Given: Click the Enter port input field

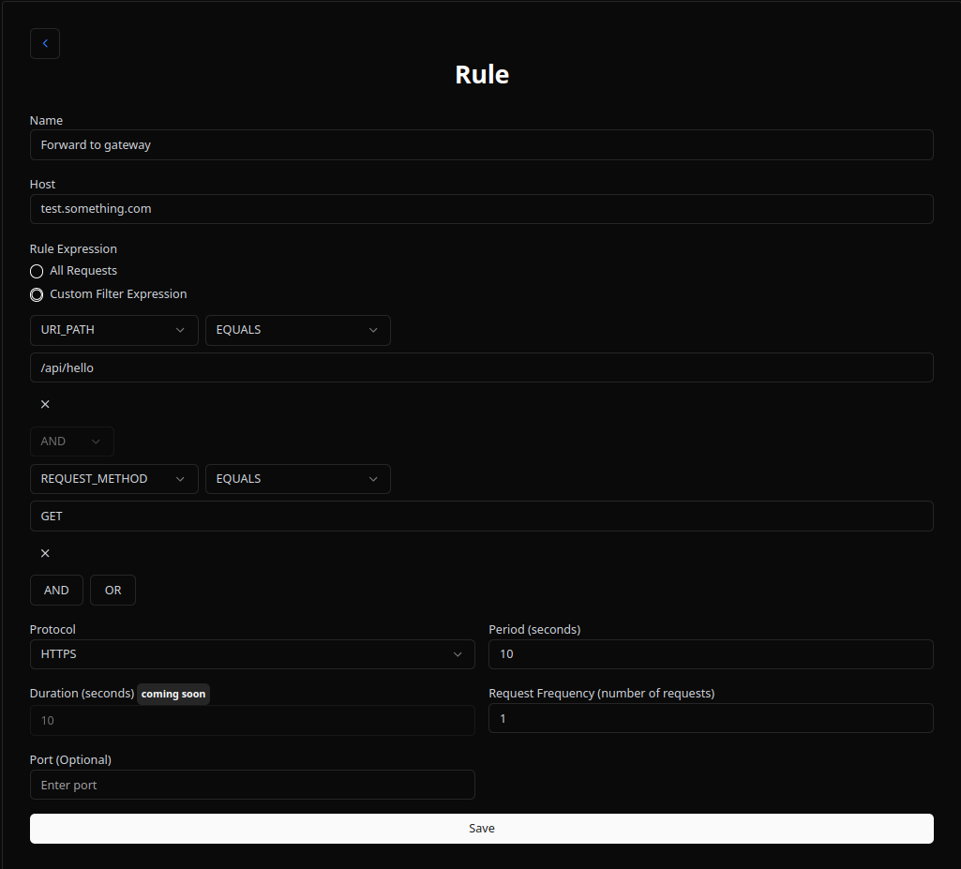Looking at the screenshot, I should click(251, 785).
